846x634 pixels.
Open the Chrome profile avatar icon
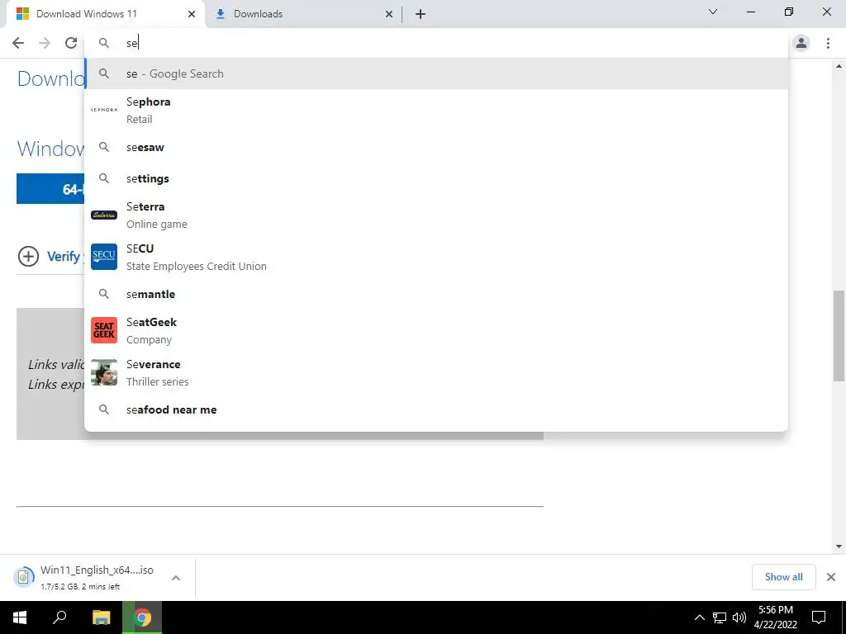(x=801, y=43)
